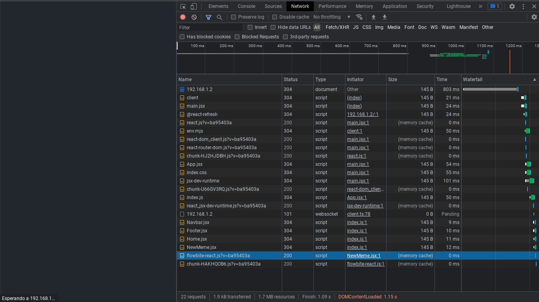Image resolution: width=539 pixels, height=302 pixels.
Task: Expand the hidden panels overflow chevron
Action: tap(480, 6)
